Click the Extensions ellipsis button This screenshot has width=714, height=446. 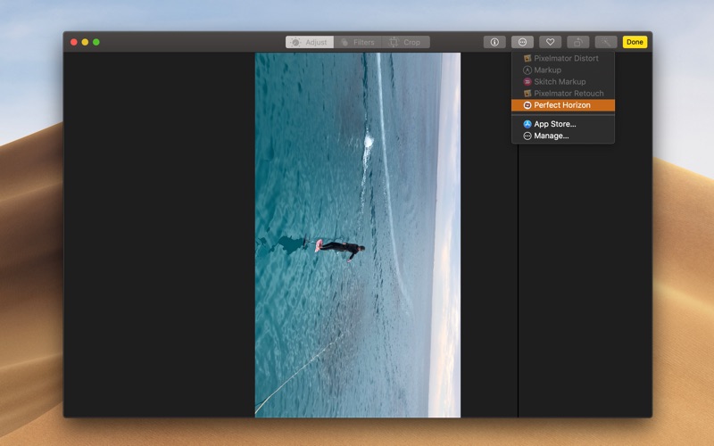pos(522,42)
